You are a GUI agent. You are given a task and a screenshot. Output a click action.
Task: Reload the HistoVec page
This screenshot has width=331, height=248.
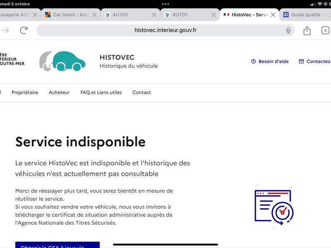tap(24, 30)
